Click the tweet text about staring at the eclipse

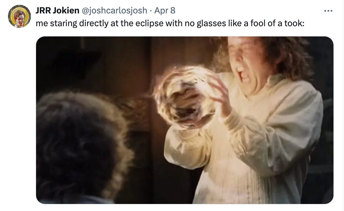(x=170, y=23)
